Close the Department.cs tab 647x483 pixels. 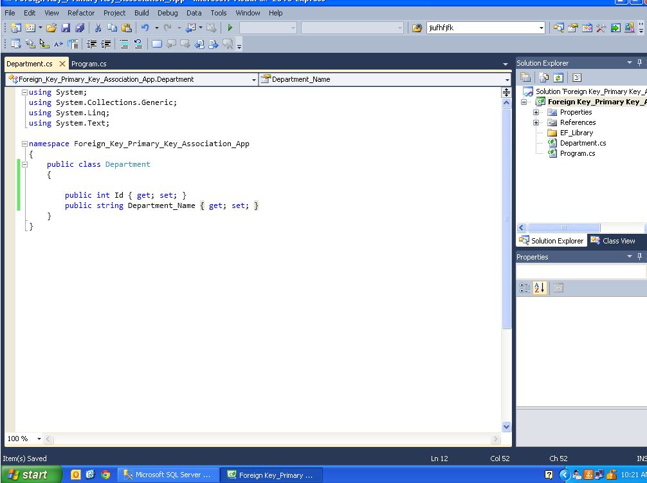(x=62, y=64)
